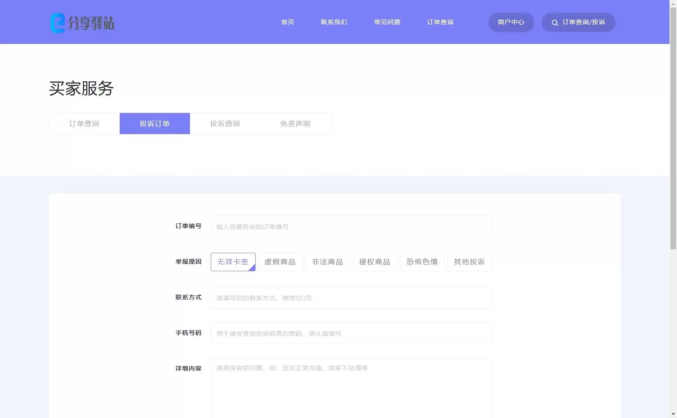Switch to the 投诉查询 tab
The image size is (677, 418).
click(225, 124)
